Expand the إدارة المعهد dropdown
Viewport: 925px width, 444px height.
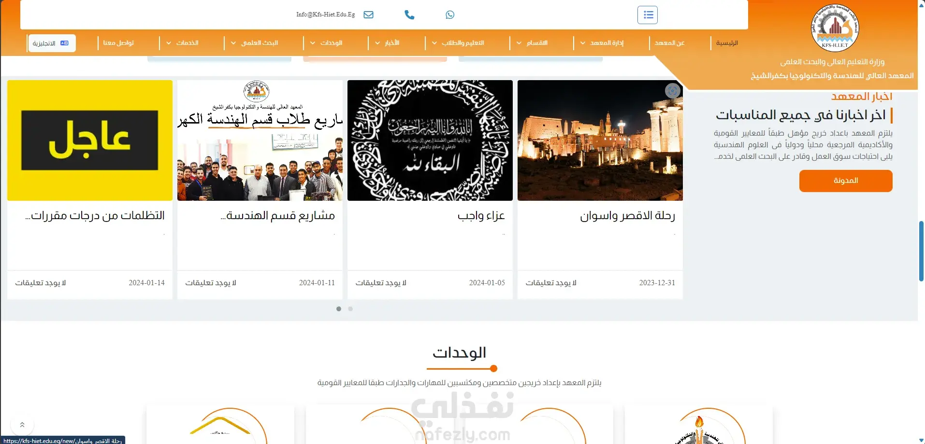pyautogui.click(x=602, y=43)
